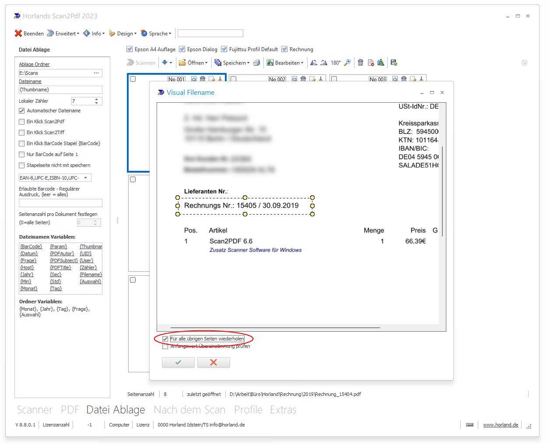
Task: Click the folder icon on the Öffnen button
Action: click(x=182, y=62)
